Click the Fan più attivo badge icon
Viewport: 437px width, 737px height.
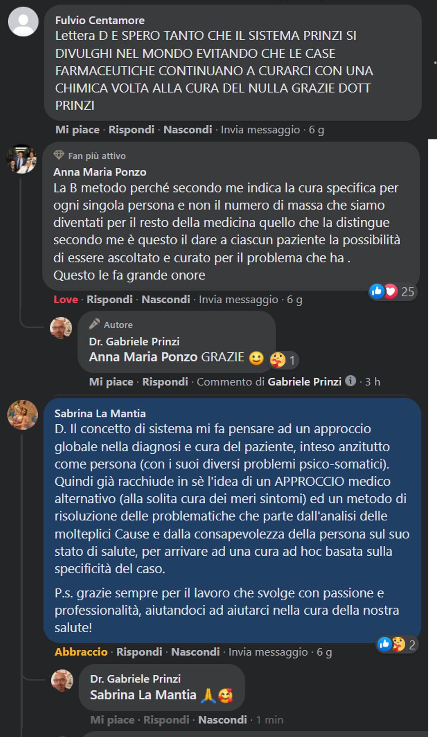pyautogui.click(x=59, y=156)
